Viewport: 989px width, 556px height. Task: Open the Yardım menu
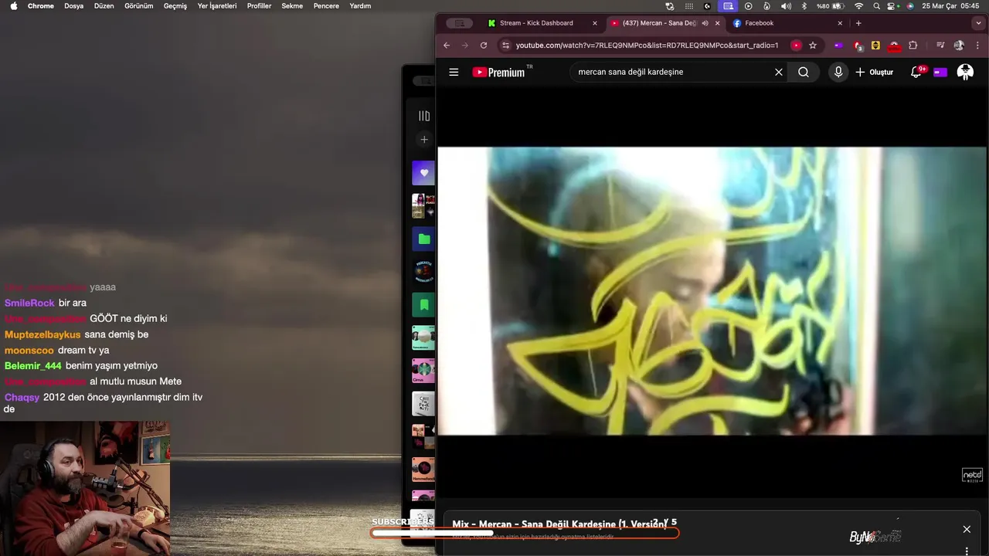360,6
